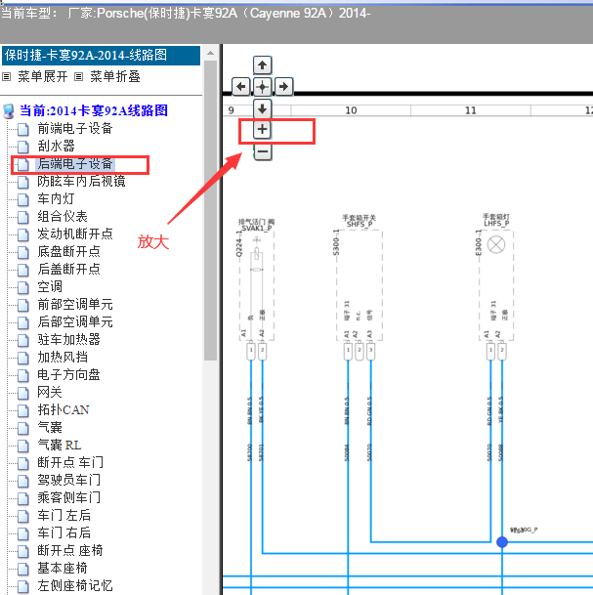Open 拓扑CAN diagram
The image size is (593, 595).
tap(64, 409)
